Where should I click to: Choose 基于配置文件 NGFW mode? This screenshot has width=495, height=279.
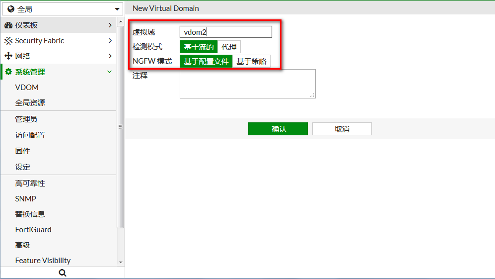tap(206, 61)
